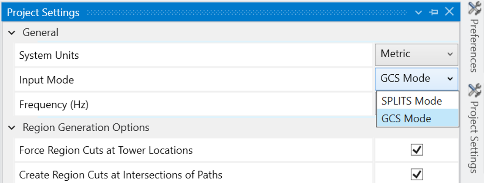Viewport: 484px width, 183px height.
Task: Switch to the Preferences side tab
Action: click(x=474, y=37)
